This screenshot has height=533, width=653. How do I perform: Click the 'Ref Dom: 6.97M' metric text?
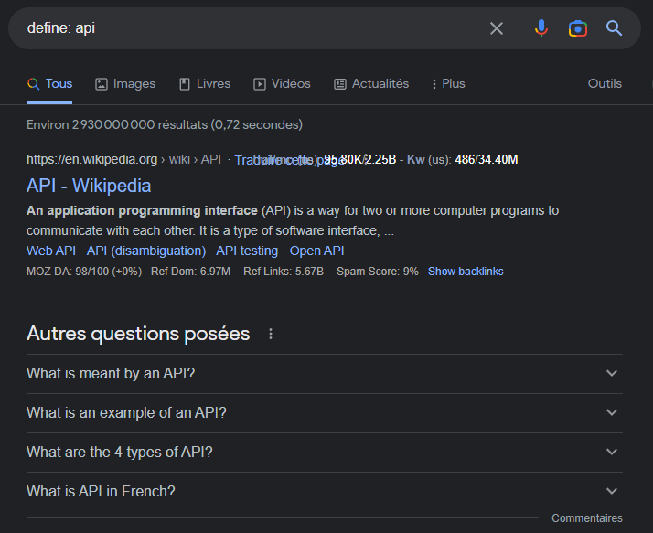click(191, 272)
